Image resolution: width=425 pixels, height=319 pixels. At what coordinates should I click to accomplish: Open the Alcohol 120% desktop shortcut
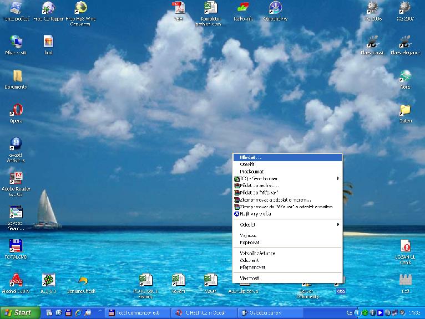pyautogui.click(x=16, y=280)
